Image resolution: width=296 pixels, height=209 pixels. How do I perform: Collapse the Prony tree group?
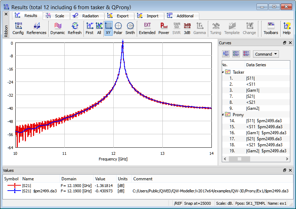[x=223, y=115]
